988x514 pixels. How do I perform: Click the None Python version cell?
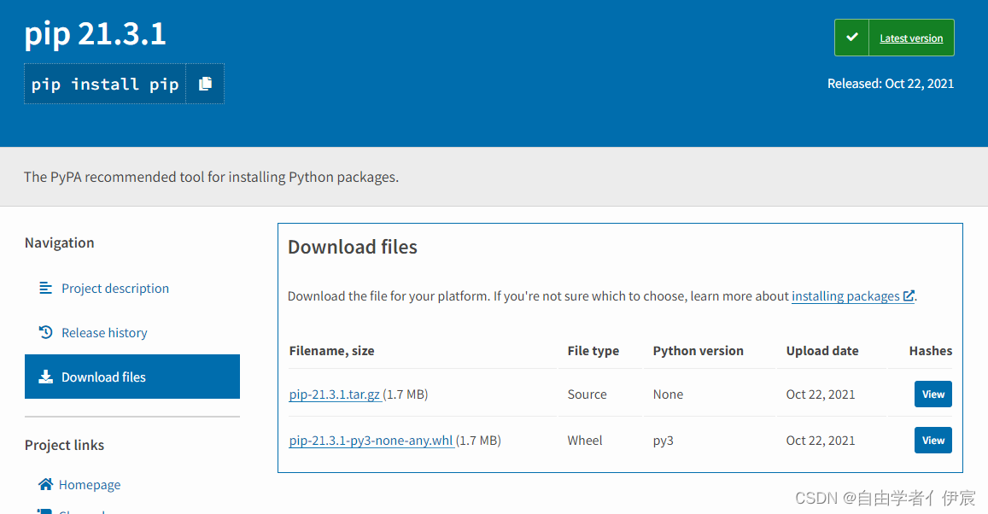click(668, 394)
